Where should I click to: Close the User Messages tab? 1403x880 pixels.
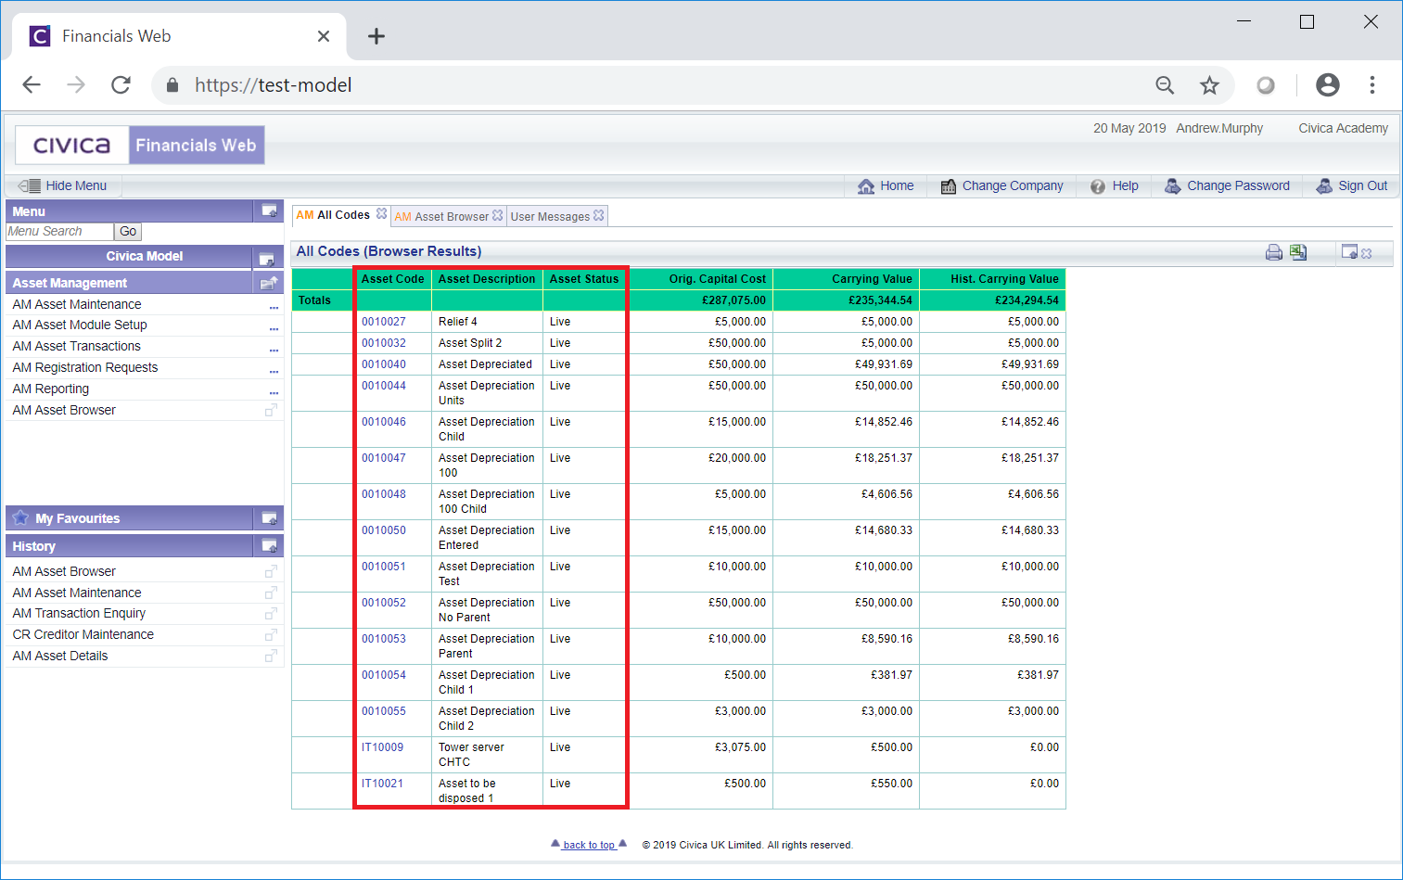599,215
